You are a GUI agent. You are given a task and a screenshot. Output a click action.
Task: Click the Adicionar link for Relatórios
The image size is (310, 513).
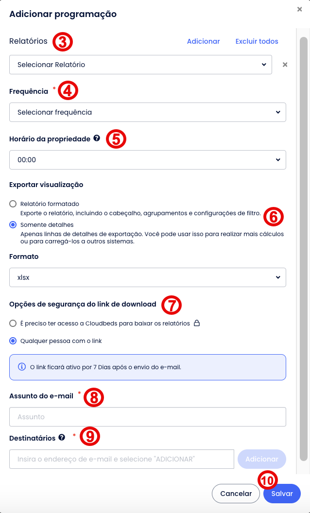click(x=203, y=41)
